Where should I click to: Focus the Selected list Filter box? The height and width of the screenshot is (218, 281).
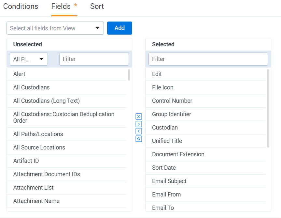208,59
